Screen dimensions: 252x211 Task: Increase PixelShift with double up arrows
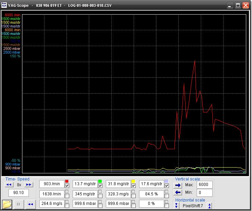(x=209, y=206)
